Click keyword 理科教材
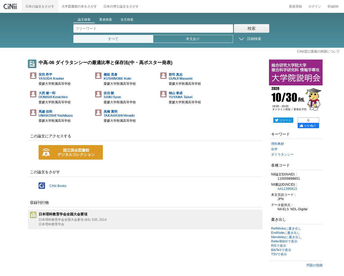This screenshot has width=344, height=276. click(278, 144)
